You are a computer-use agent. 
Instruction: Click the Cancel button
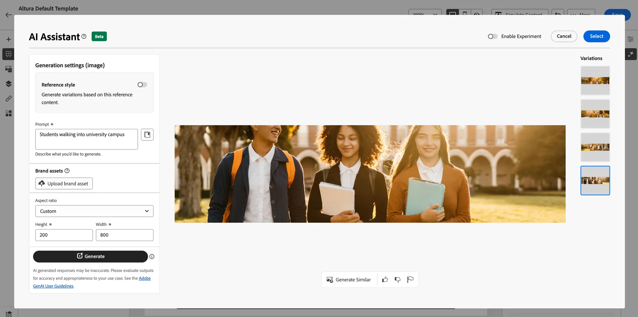564,36
